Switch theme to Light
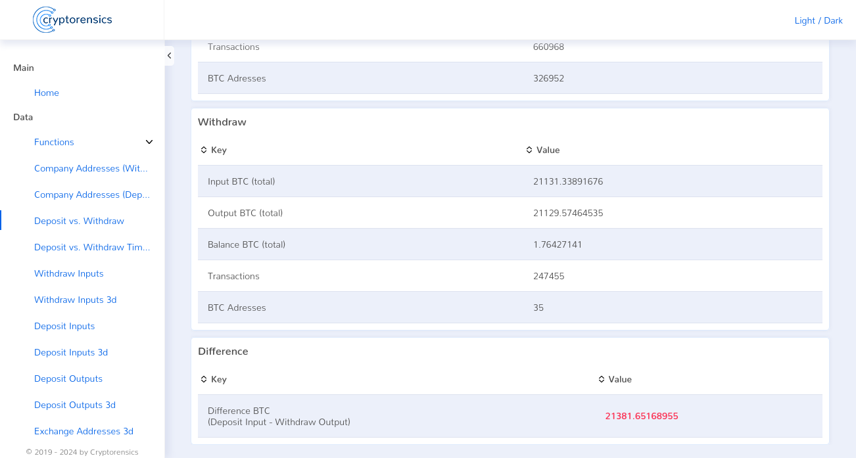Viewport: 856px width, 458px height. (805, 20)
